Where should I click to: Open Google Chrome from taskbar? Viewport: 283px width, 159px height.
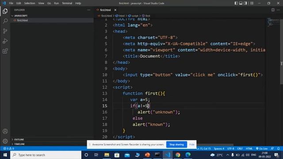coord(178,155)
